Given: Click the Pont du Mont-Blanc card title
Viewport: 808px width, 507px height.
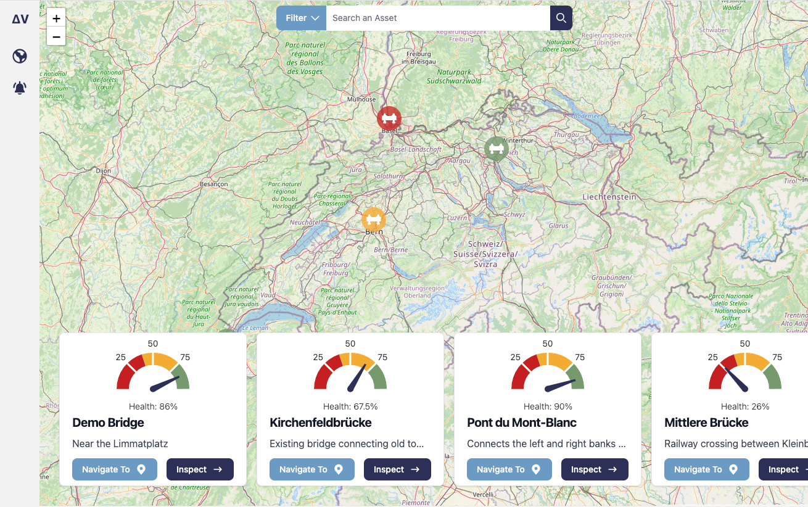Looking at the screenshot, I should click(522, 422).
